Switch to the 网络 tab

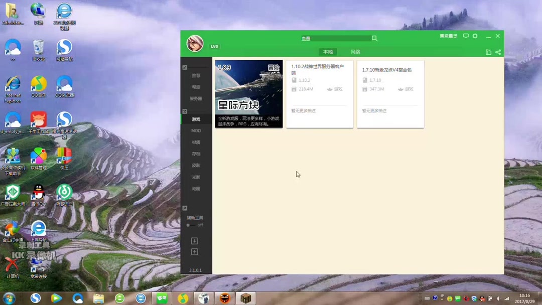[x=355, y=52]
